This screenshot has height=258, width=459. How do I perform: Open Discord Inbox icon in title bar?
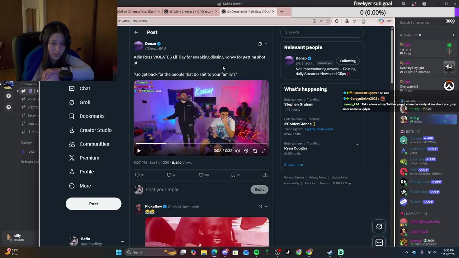414,4
